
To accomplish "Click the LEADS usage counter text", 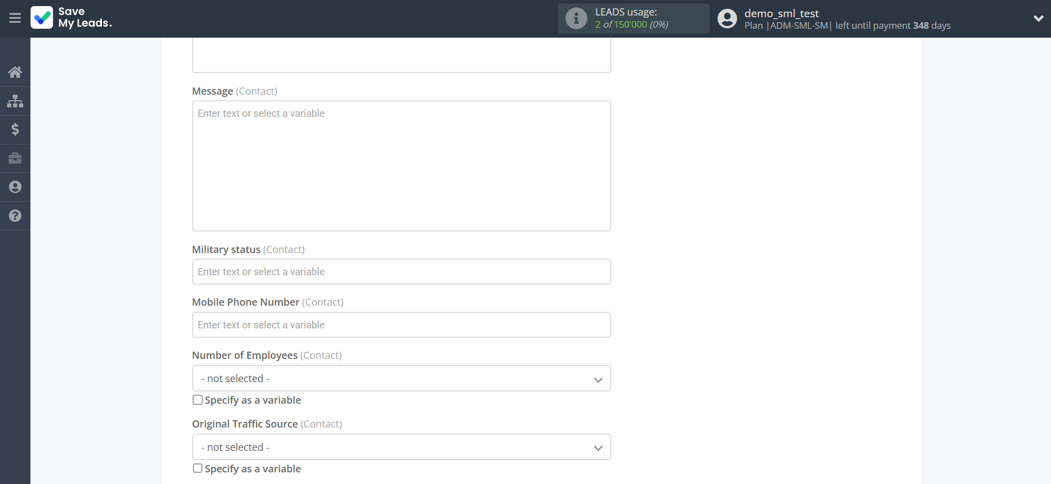I will (631, 24).
